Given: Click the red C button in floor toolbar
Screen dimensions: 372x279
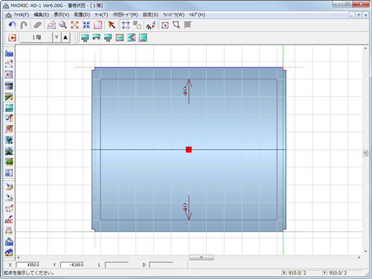Looking at the screenshot, I should pyautogui.click(x=12, y=38).
